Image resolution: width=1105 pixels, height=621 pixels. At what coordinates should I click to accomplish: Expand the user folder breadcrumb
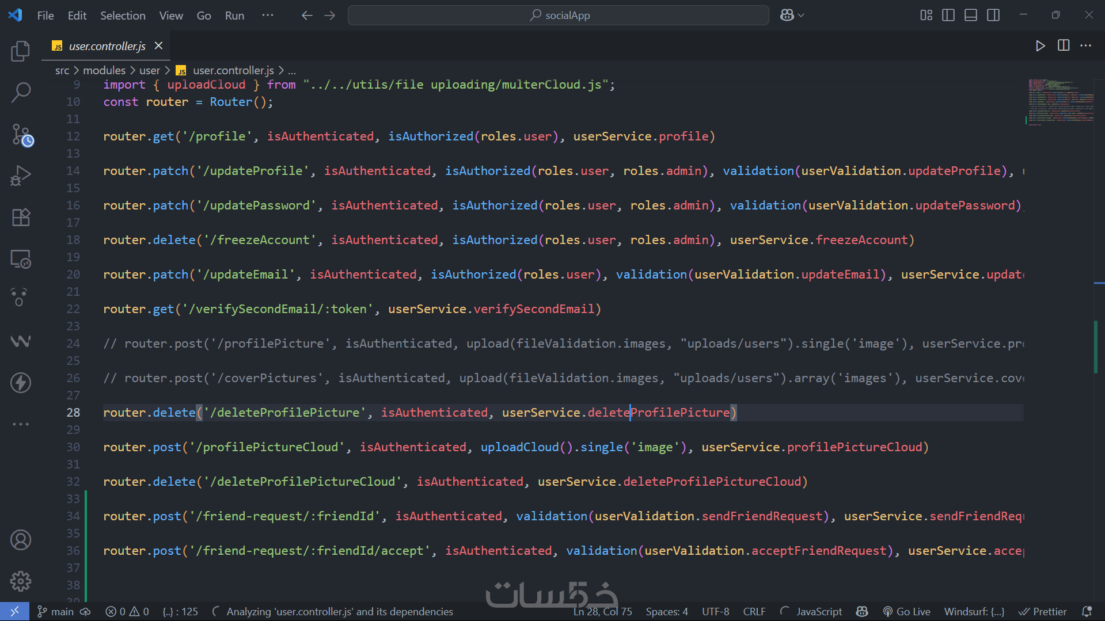point(150,70)
